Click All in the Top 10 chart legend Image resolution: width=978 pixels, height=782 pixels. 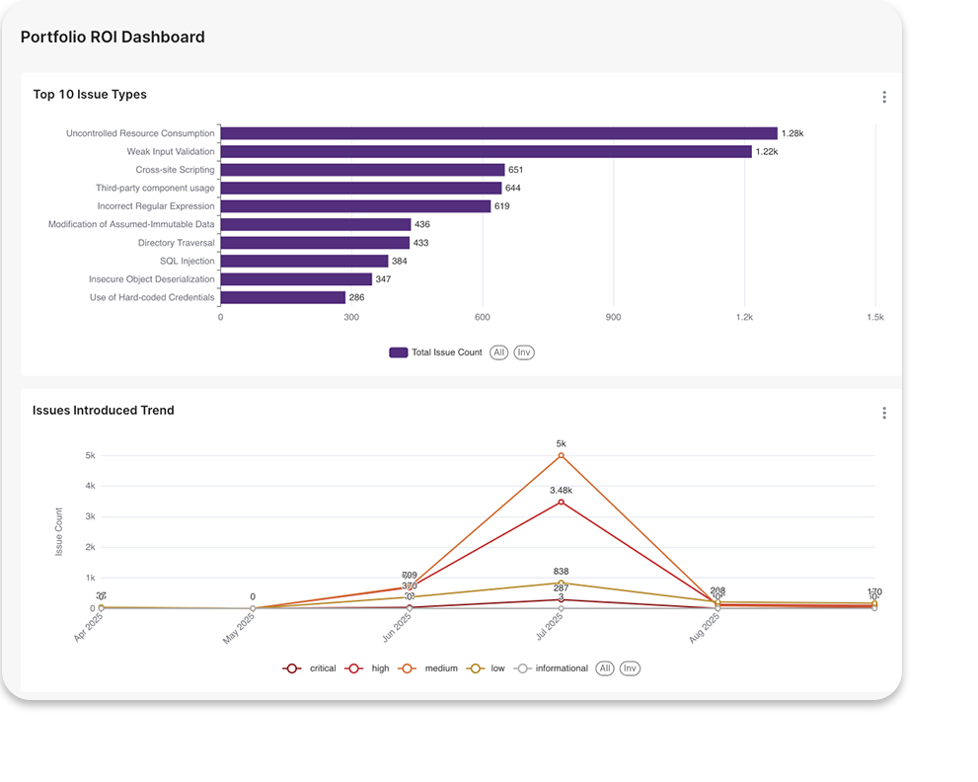[498, 352]
